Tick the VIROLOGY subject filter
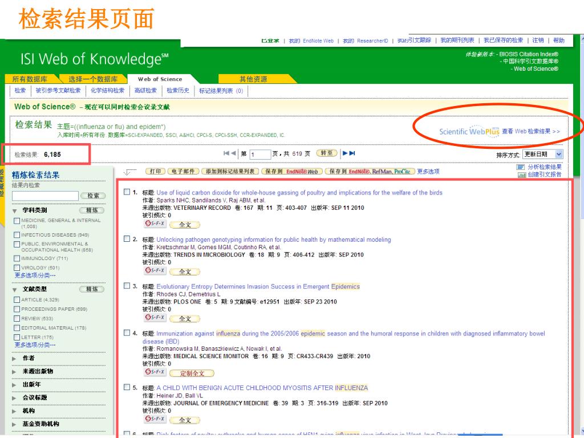 [17, 268]
